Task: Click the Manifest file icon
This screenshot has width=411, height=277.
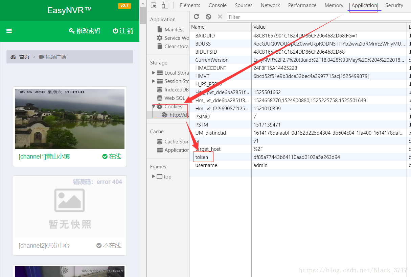Action: coord(160,29)
